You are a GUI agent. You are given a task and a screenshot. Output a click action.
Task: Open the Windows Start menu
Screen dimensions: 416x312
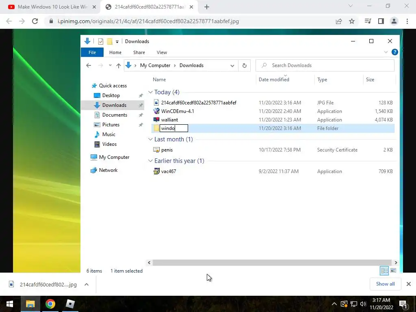tap(10, 304)
